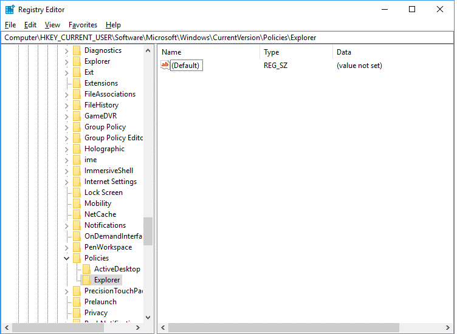Click tree pane scroll down arrow
Screen dimensions: 457x334
148,318
